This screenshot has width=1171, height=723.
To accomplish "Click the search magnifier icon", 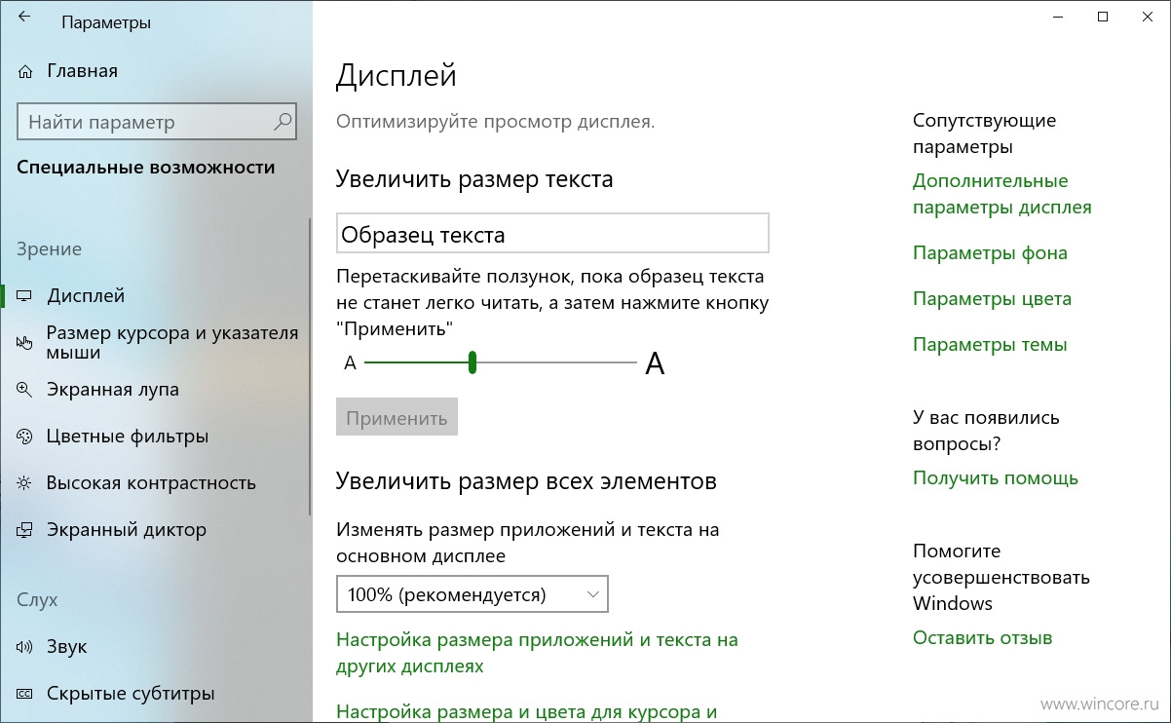I will tap(283, 122).
